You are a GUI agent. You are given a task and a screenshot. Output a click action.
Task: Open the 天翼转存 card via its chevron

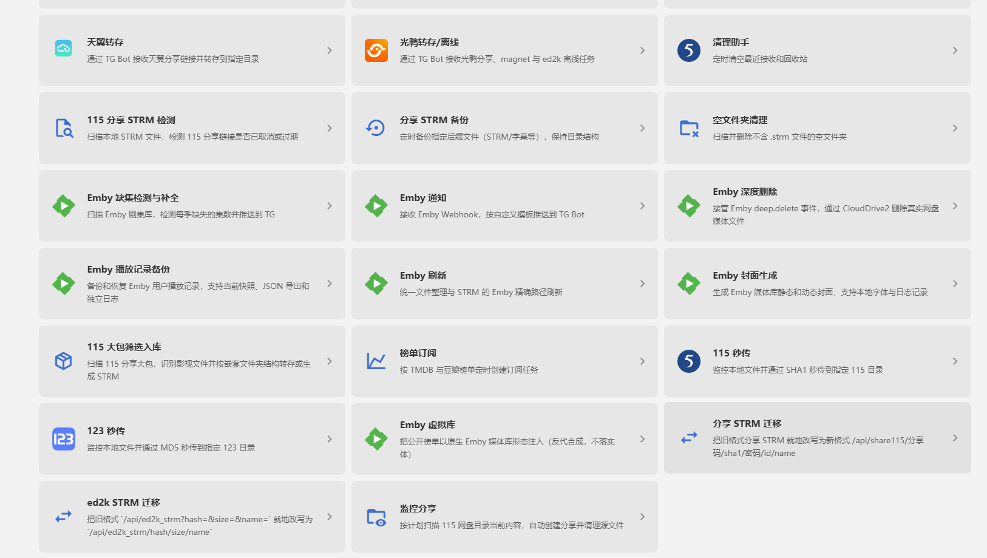click(x=330, y=50)
